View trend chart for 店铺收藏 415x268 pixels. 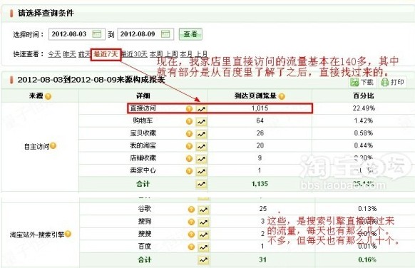click(x=201, y=159)
